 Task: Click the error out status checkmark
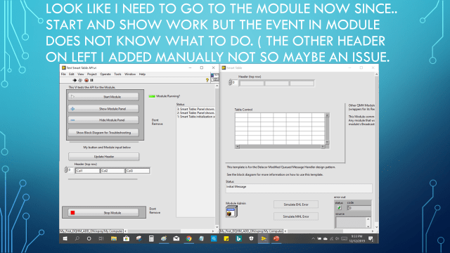pyautogui.click(x=339, y=208)
